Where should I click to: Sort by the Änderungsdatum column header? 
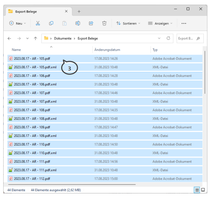[x=107, y=50]
